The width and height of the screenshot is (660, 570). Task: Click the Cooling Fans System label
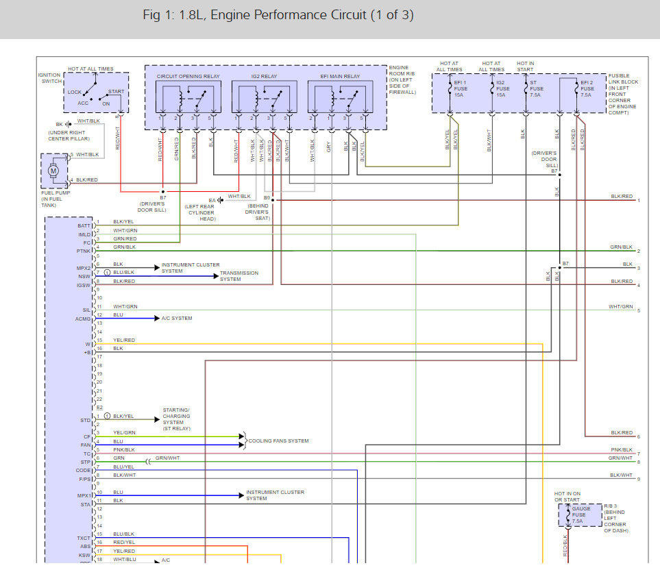(x=278, y=441)
